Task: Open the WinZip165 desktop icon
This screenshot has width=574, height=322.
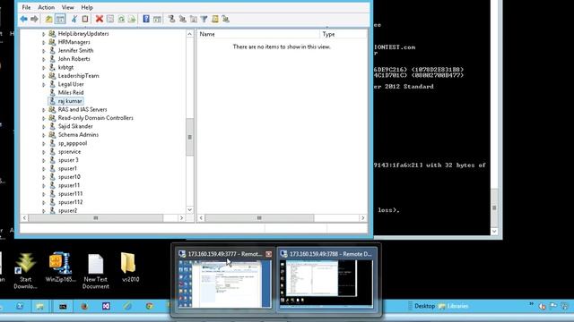Action: [60, 267]
